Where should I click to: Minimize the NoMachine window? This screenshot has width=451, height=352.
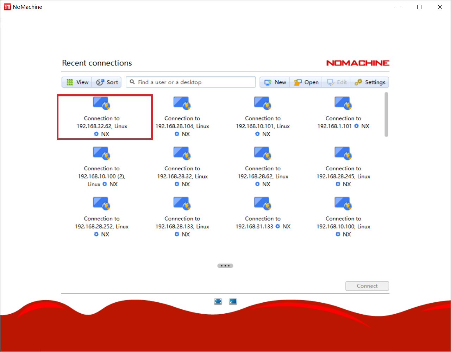(x=399, y=7)
